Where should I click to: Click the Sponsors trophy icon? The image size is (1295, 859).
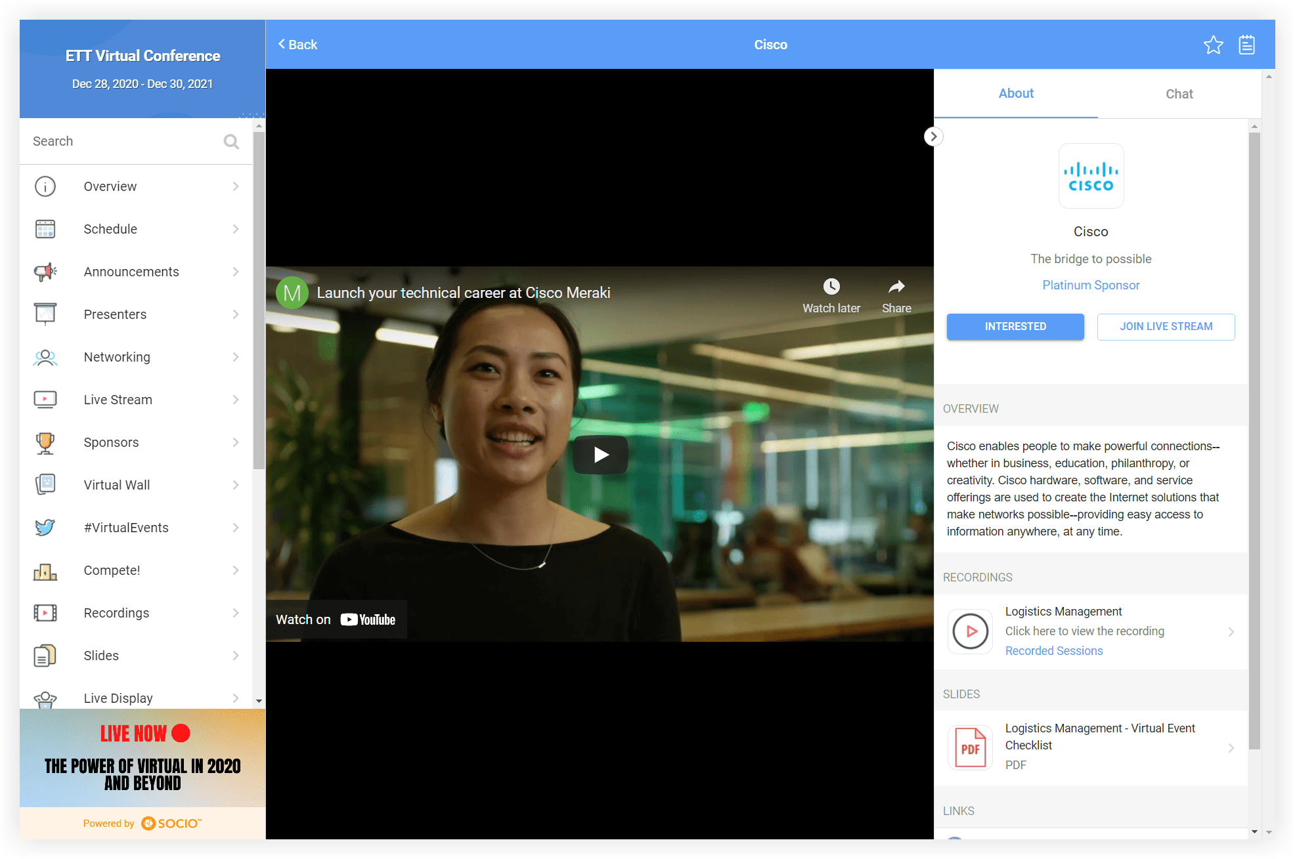click(45, 443)
